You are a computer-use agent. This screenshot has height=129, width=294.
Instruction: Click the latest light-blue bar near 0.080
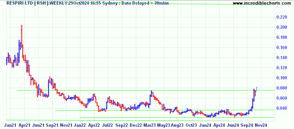coord(256,89)
